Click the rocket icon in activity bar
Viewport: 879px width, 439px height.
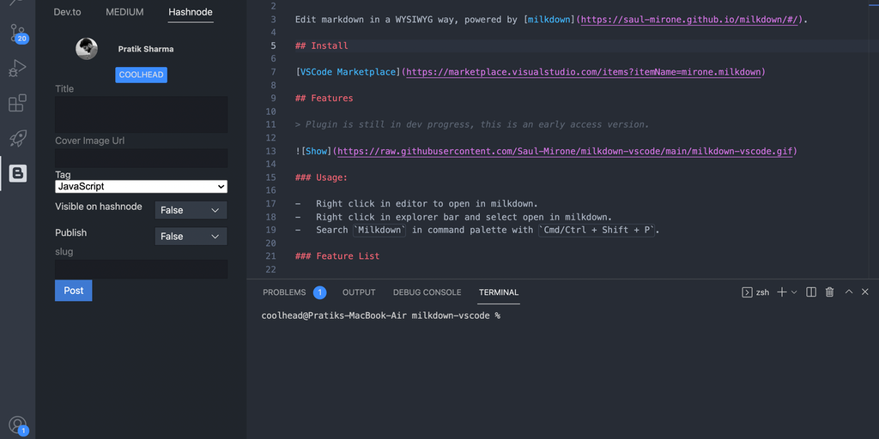tap(17, 138)
